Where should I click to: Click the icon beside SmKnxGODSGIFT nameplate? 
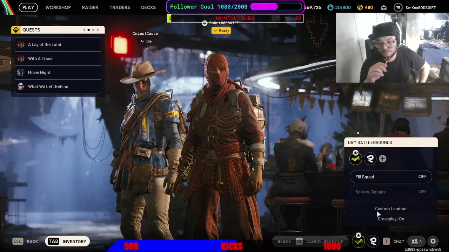click(x=205, y=23)
